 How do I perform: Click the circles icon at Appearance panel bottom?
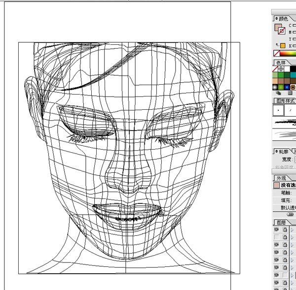click(290, 215)
